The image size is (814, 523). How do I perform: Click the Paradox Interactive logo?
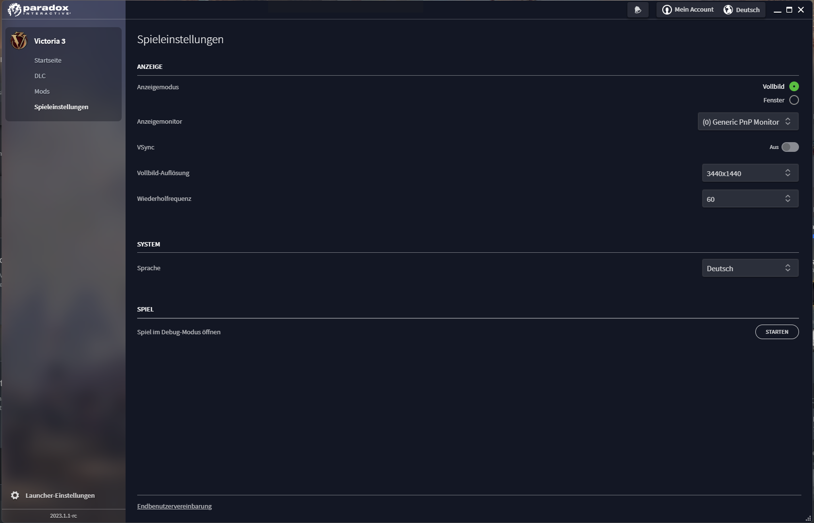39,9
